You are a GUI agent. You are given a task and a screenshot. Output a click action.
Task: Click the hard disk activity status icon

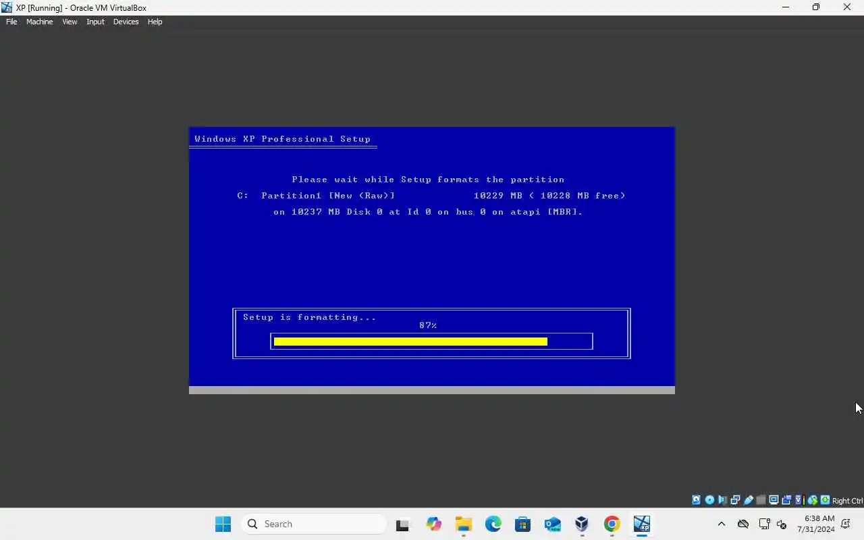696,500
